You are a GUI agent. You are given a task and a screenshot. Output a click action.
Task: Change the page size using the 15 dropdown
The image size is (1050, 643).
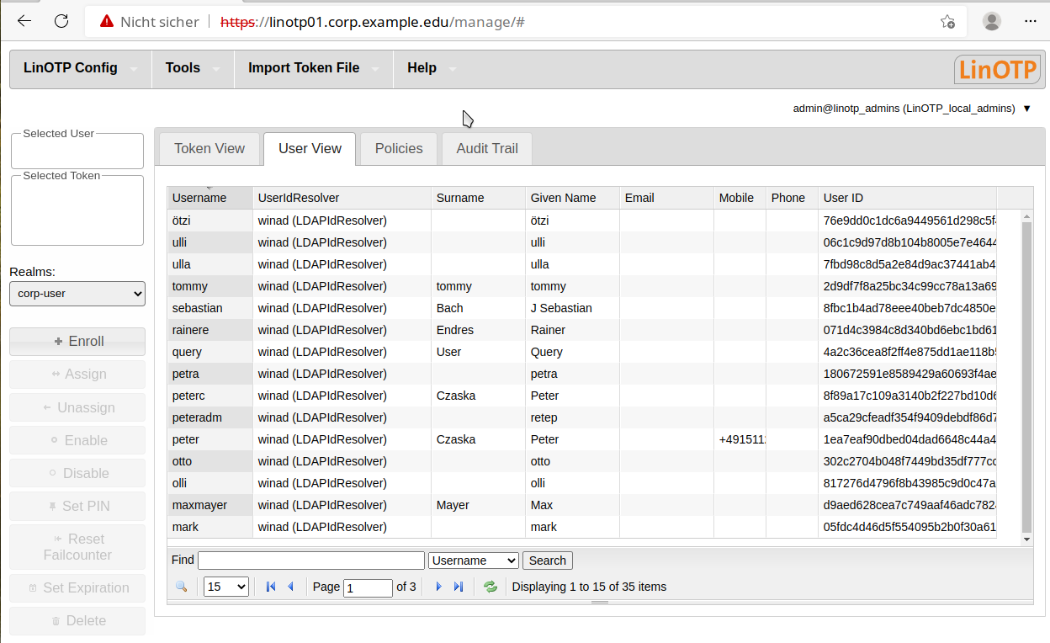[225, 586]
